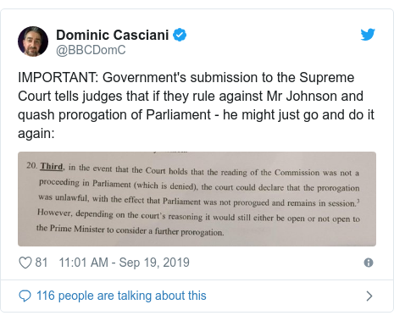Open the @BBCDomC handle link
The height and width of the screenshot is (321, 394).
(x=91, y=50)
